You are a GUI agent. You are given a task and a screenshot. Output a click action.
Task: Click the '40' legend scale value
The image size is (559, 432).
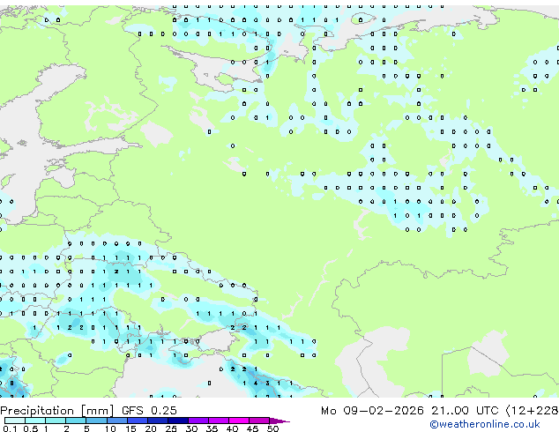tap(232, 428)
